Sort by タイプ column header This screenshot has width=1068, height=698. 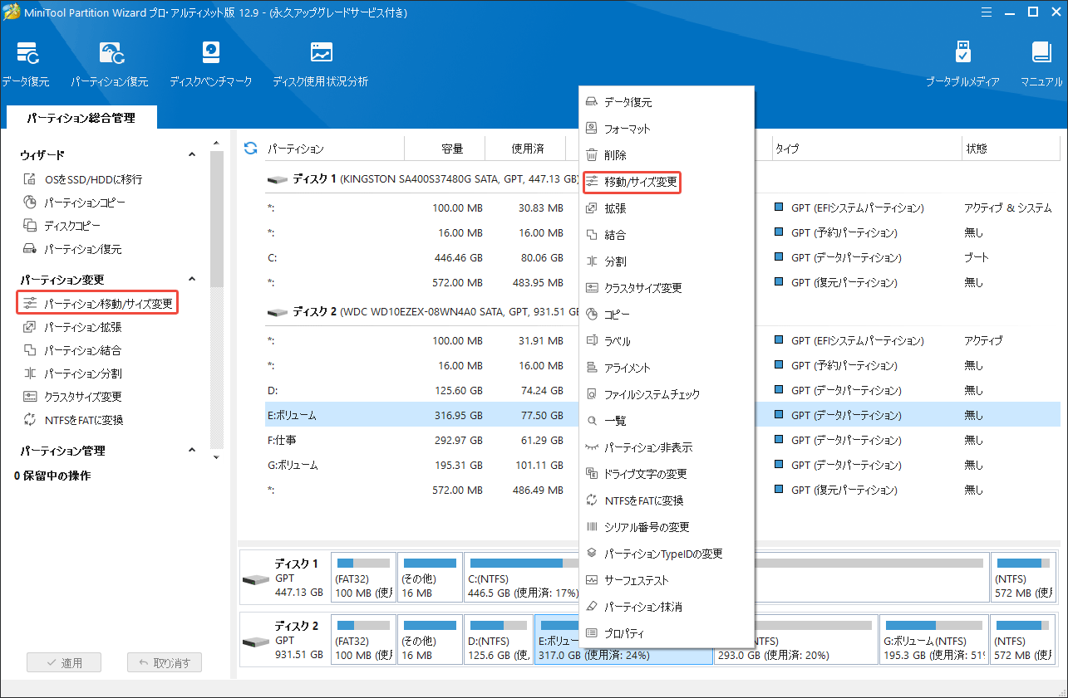coord(866,149)
